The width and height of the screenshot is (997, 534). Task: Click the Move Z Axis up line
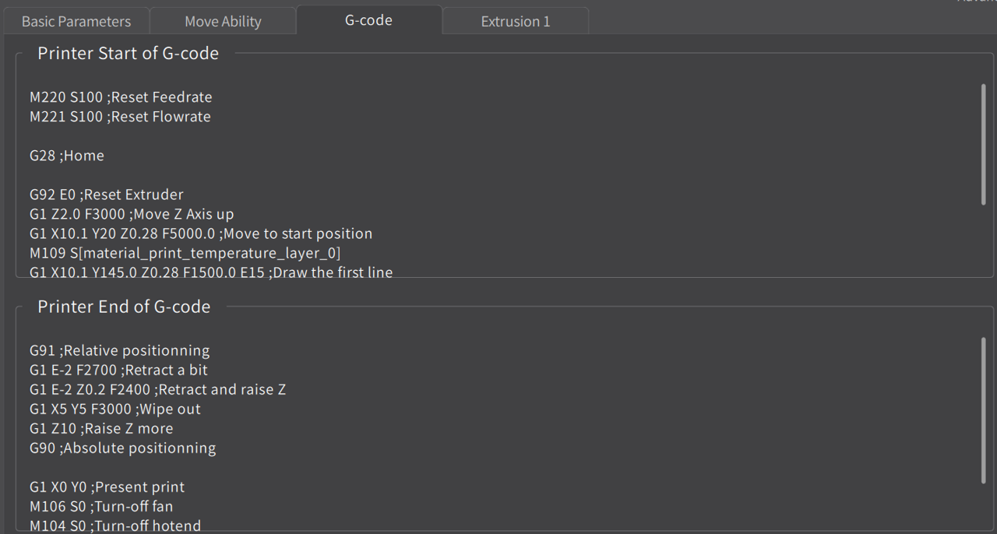click(x=132, y=214)
